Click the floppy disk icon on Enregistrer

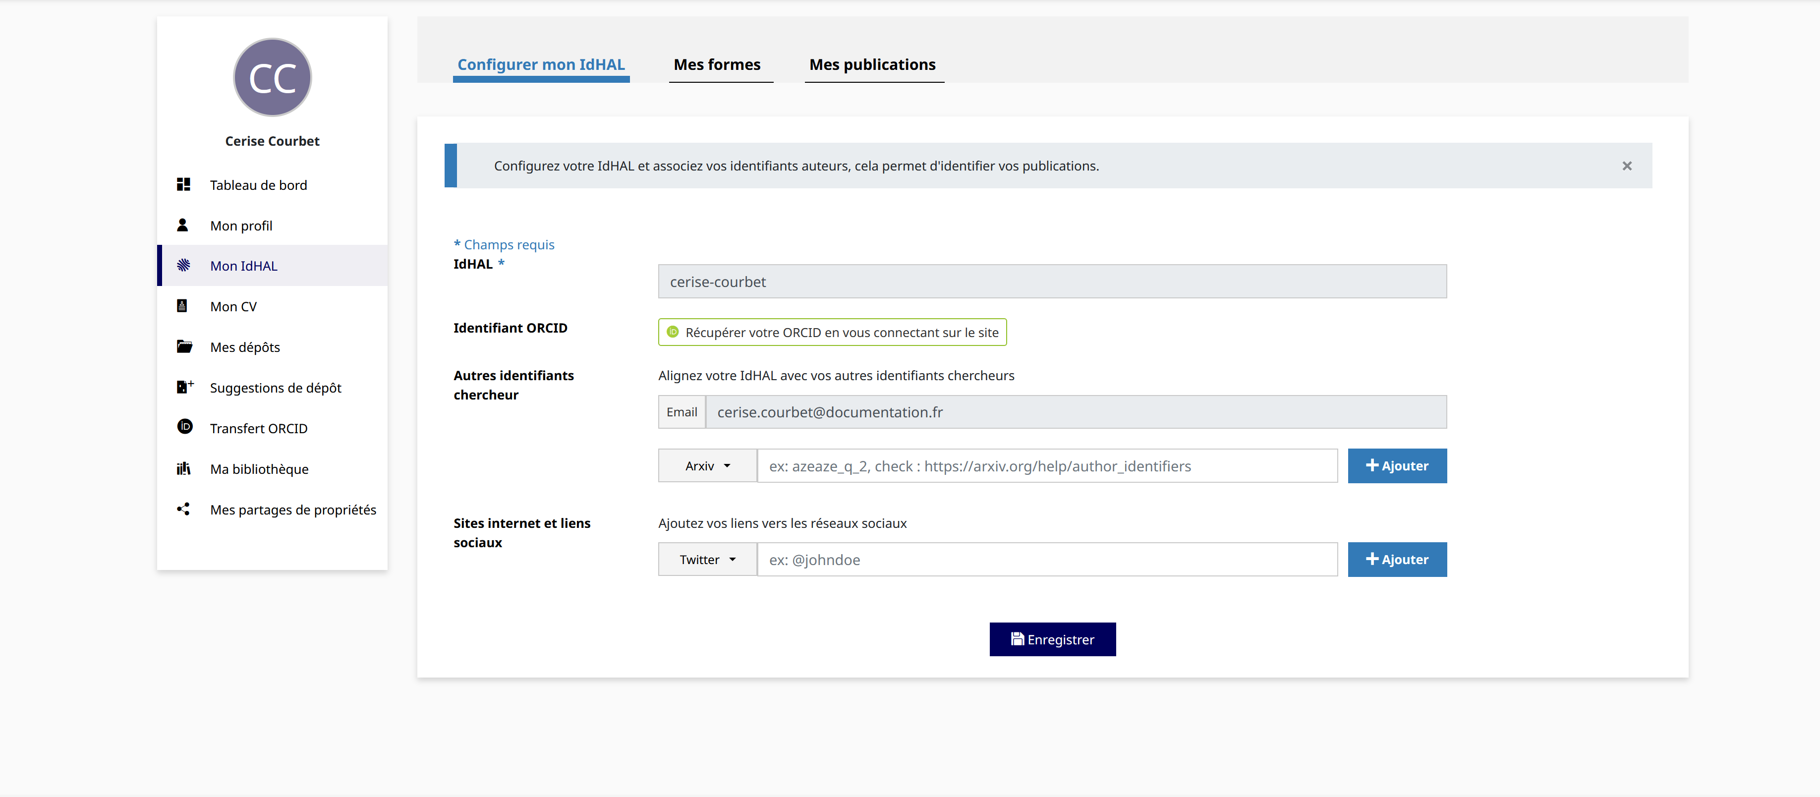[x=1018, y=639]
